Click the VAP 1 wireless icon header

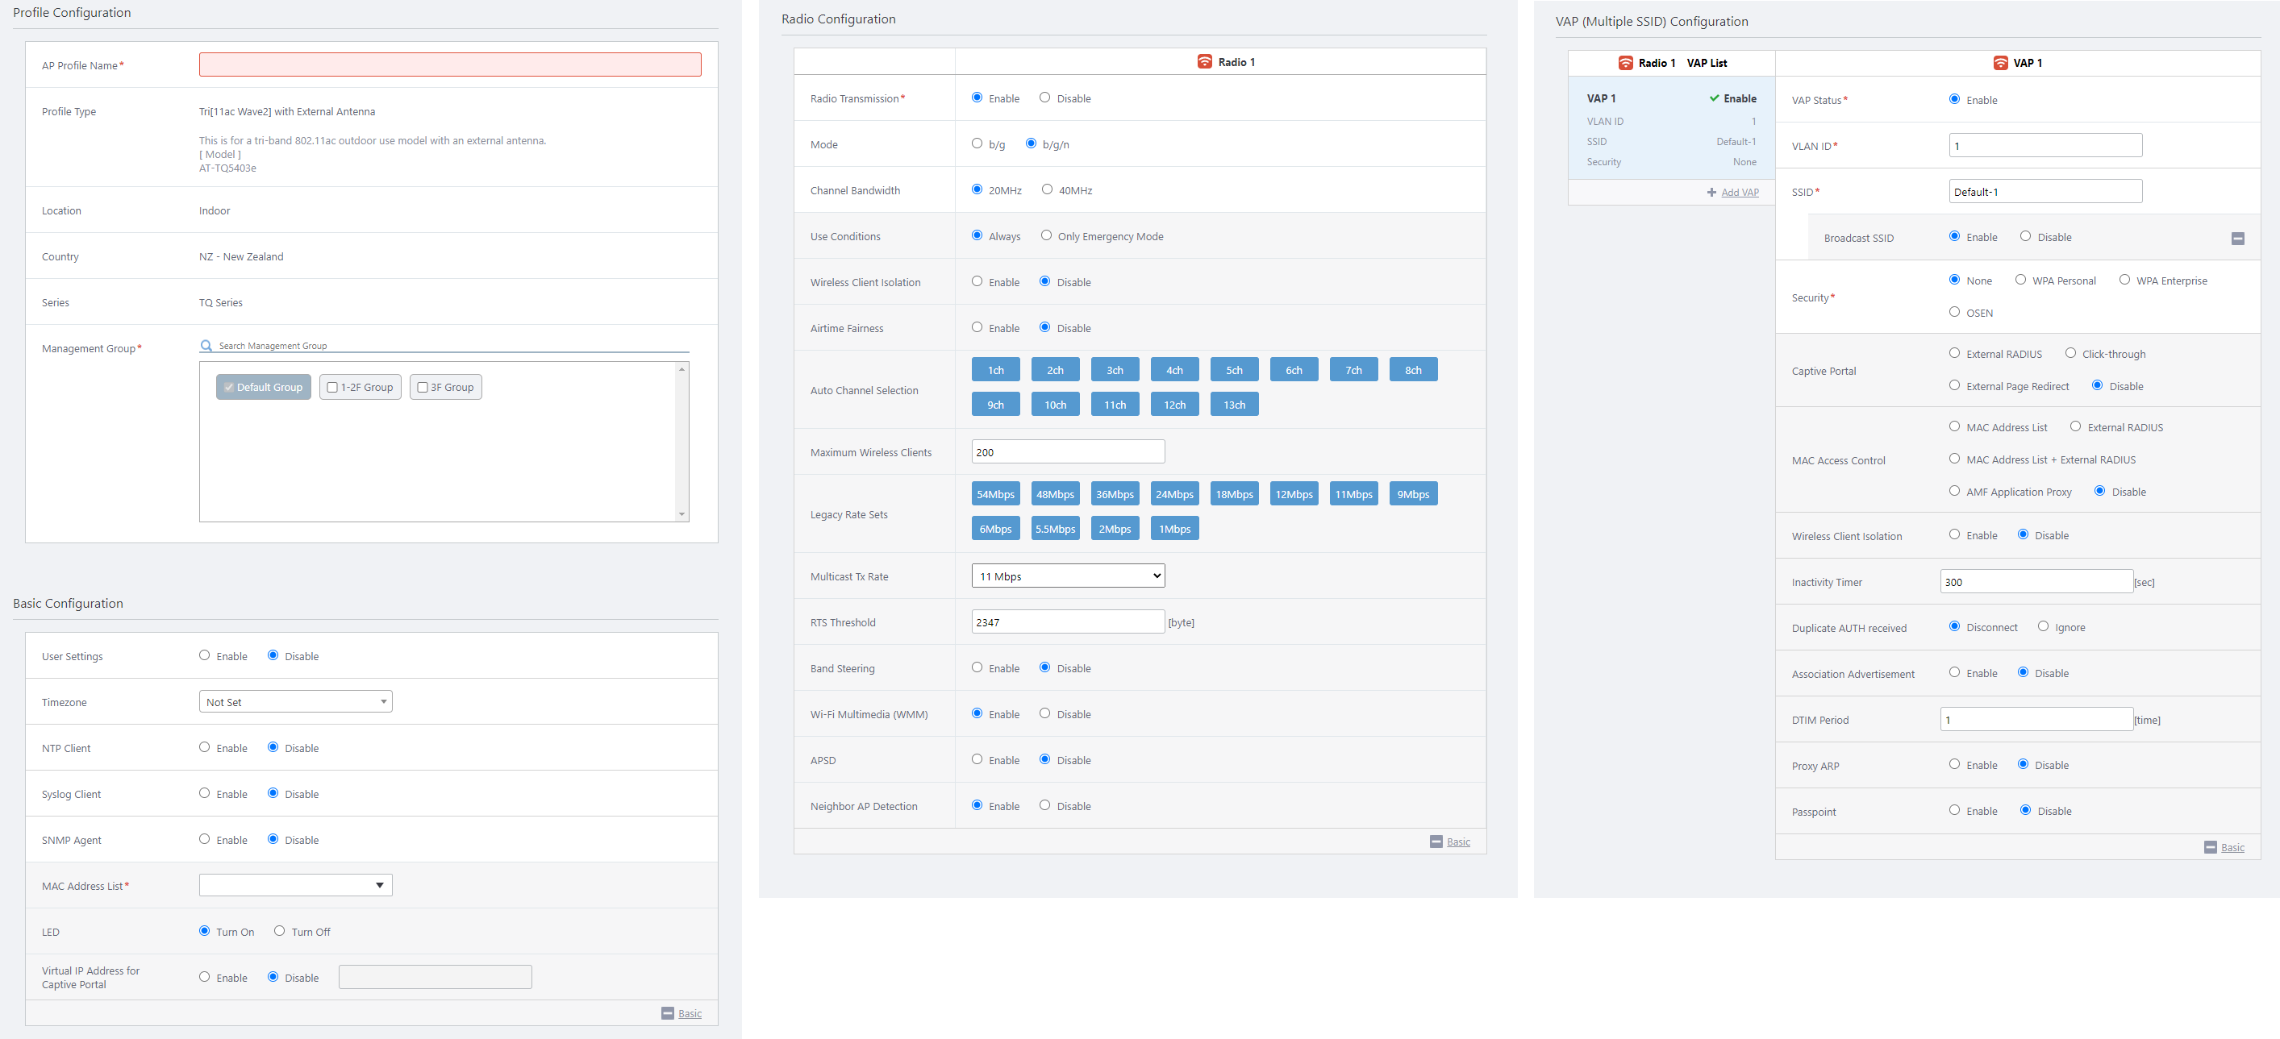1999,63
